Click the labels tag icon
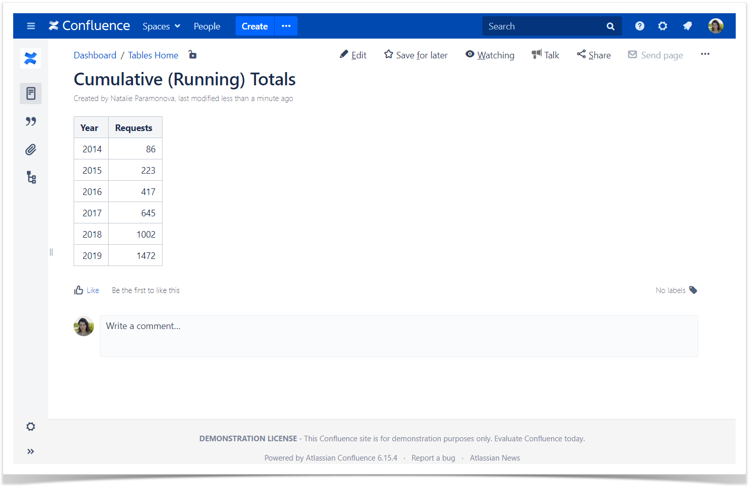Viewport: 753px width, 489px height. point(693,290)
